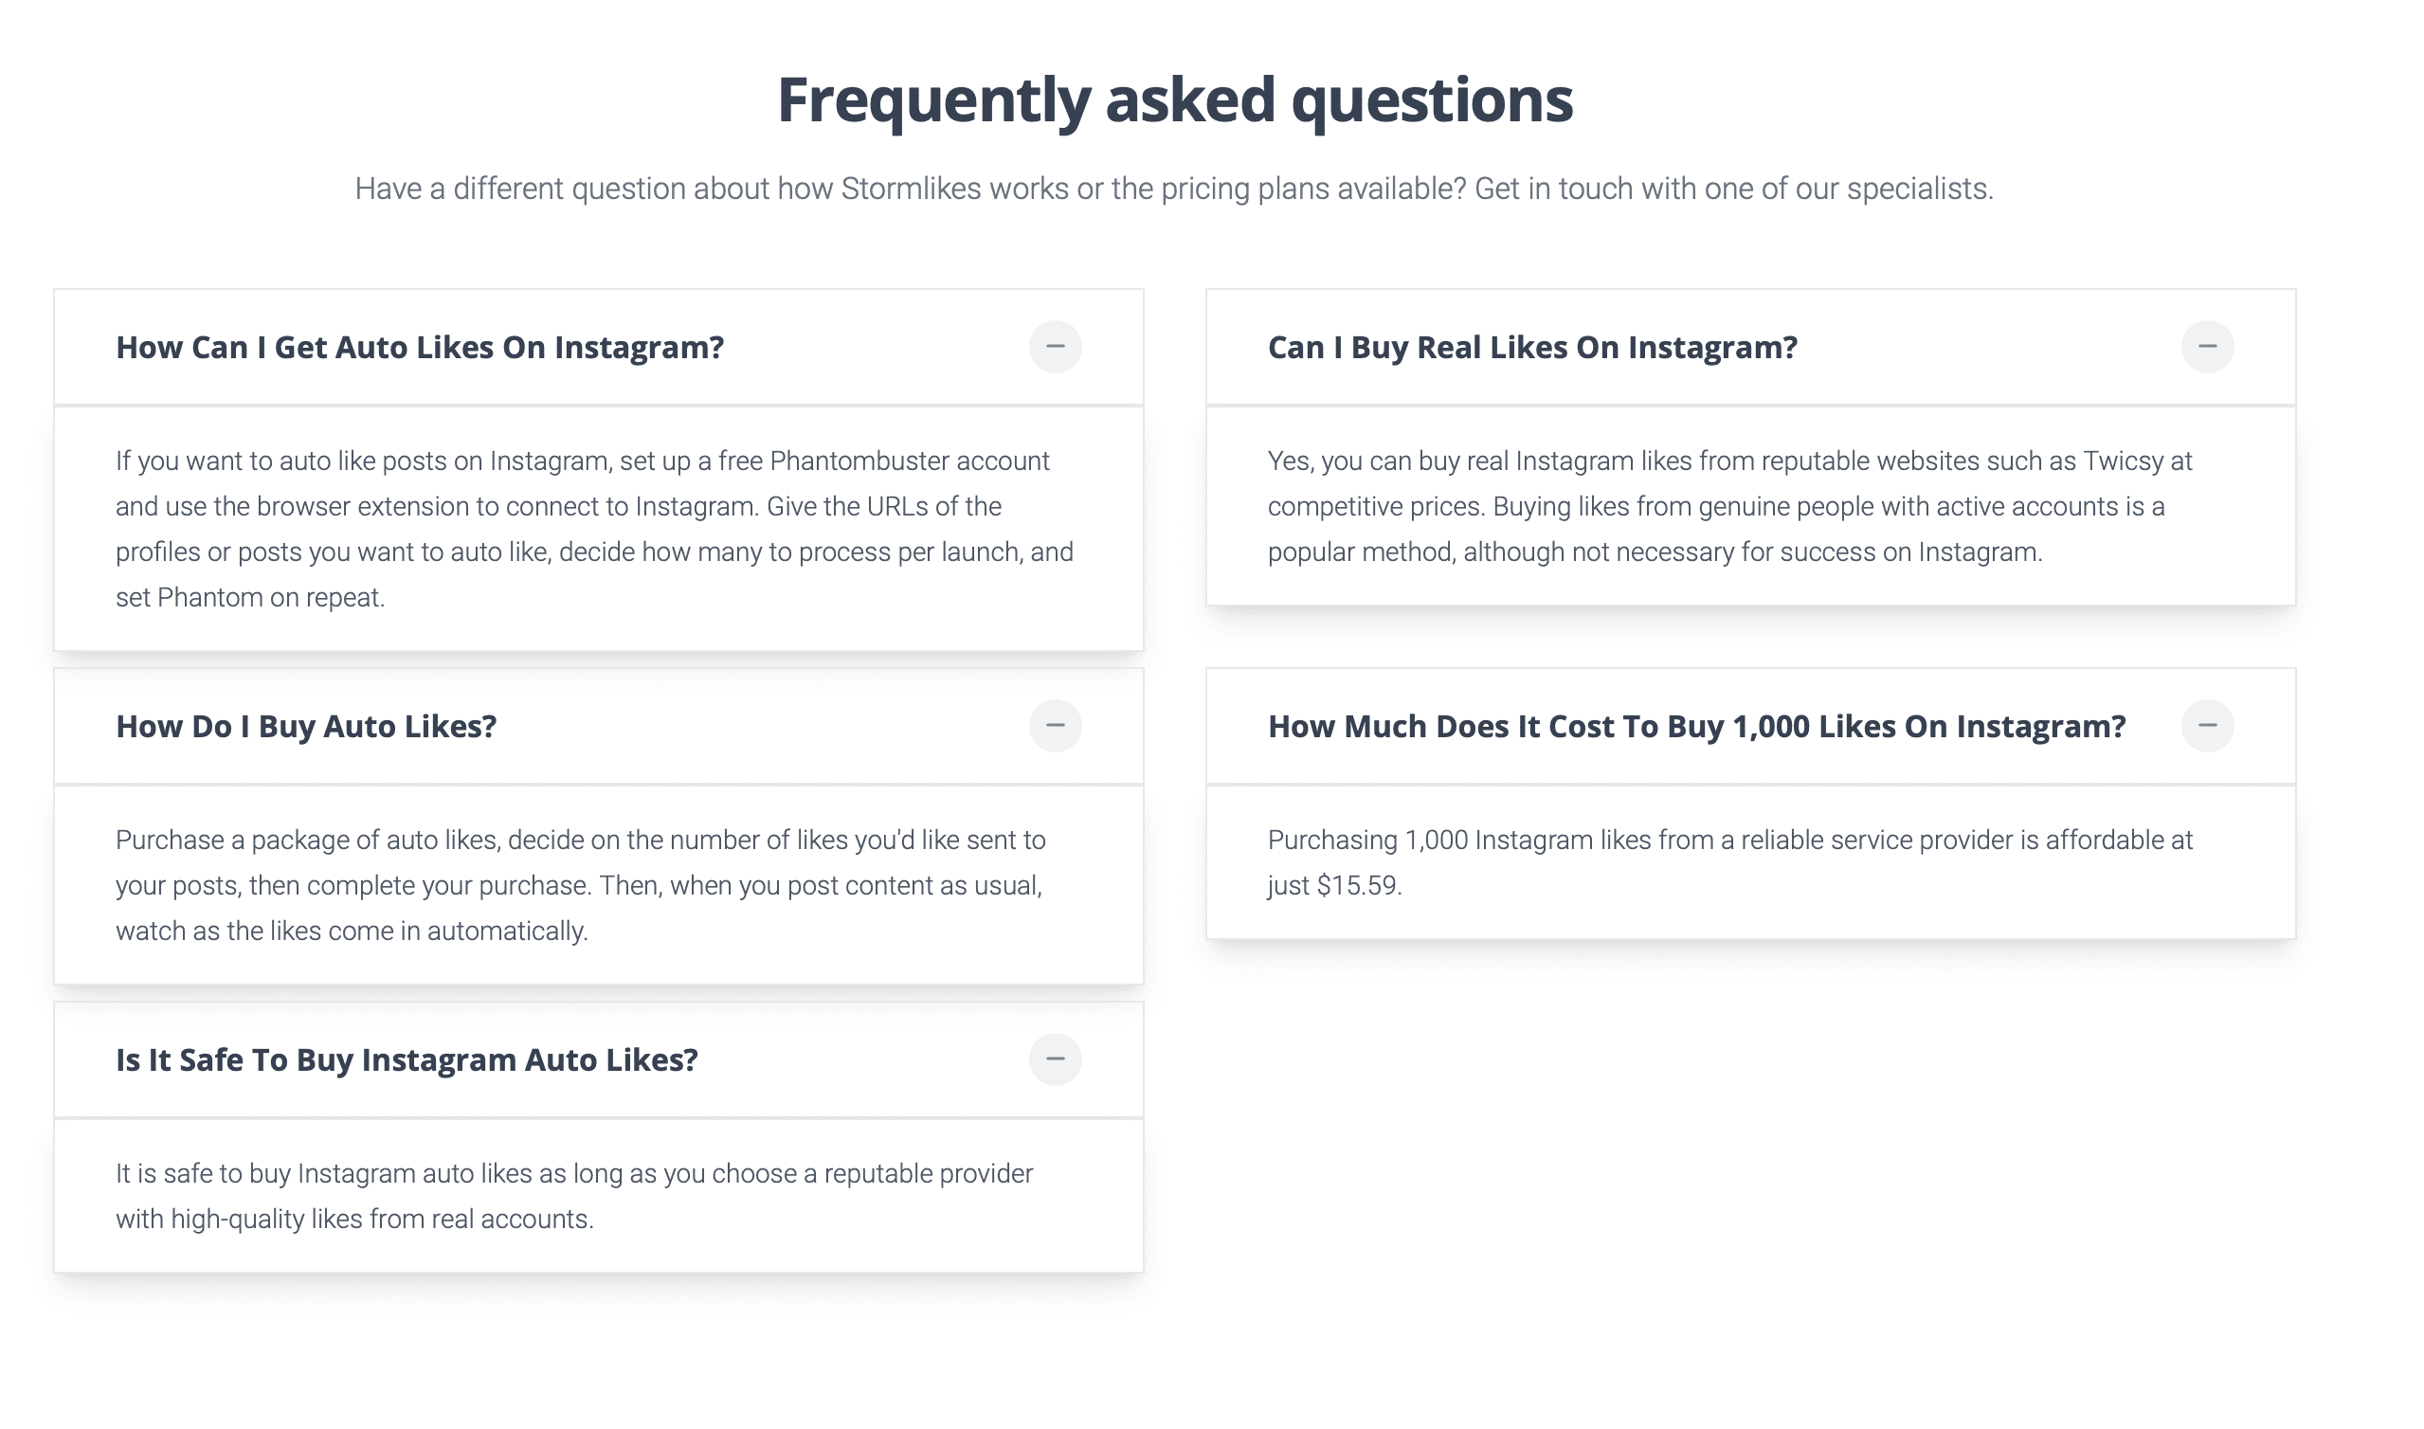Select the '$15.59' price text in the answer
2424x1429 pixels.
[x=1366, y=886]
